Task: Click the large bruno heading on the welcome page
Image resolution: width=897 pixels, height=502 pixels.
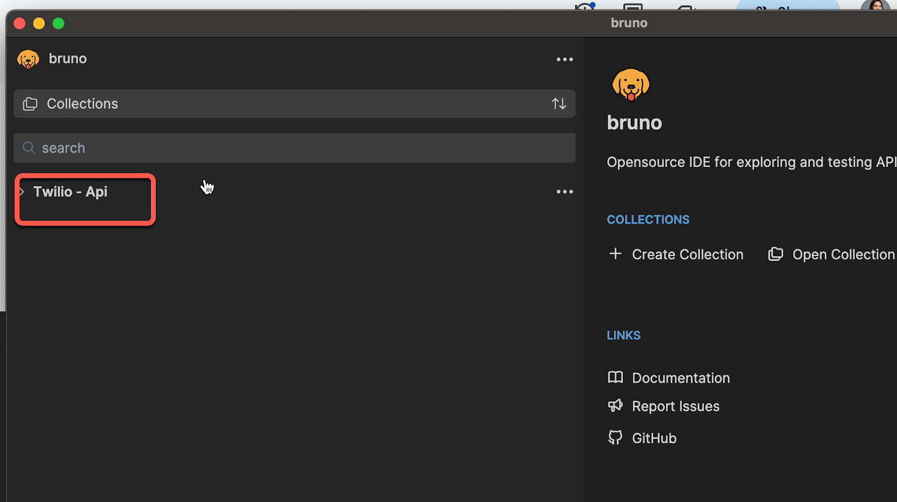Action: click(x=635, y=123)
